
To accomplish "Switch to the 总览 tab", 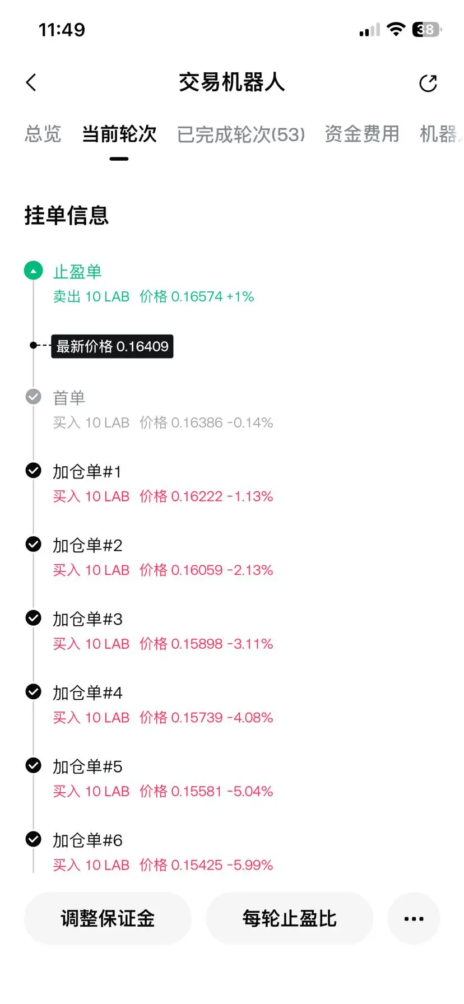I will tap(43, 134).
